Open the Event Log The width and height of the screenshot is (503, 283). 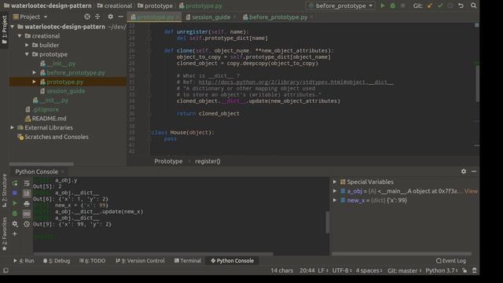pyautogui.click(x=451, y=261)
